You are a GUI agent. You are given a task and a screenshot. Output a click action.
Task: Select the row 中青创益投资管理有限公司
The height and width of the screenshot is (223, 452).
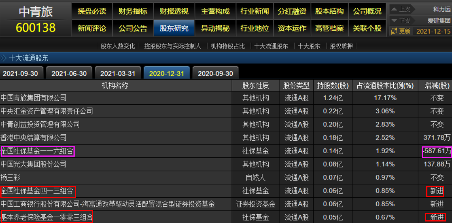pos(226,124)
